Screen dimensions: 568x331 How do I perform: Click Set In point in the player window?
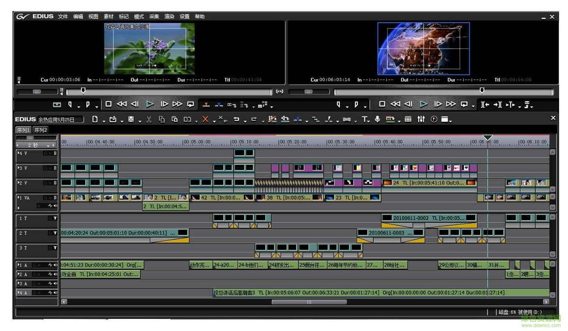click(x=70, y=105)
